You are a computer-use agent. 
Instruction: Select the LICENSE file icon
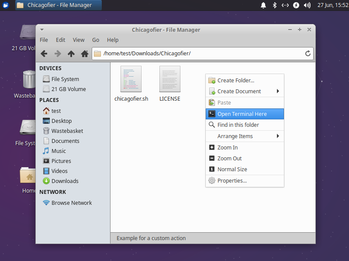pyautogui.click(x=170, y=79)
